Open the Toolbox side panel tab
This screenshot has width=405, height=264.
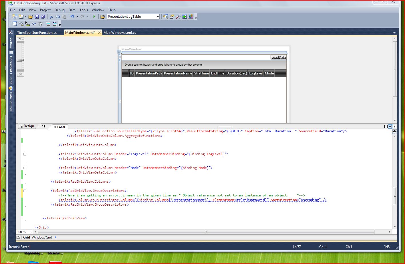(x=11, y=39)
